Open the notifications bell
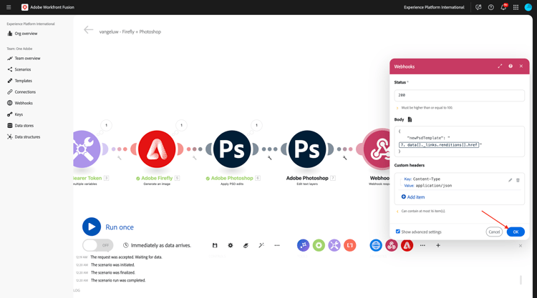 coord(503,7)
